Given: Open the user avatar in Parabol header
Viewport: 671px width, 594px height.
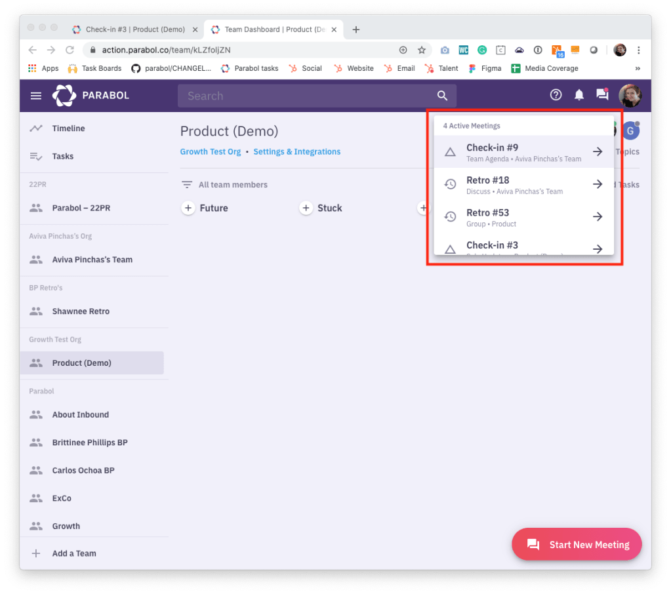Looking at the screenshot, I should click(x=630, y=95).
